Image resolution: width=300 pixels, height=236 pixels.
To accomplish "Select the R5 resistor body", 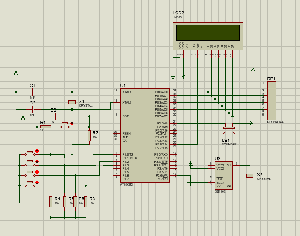I will (x=64, y=202).
